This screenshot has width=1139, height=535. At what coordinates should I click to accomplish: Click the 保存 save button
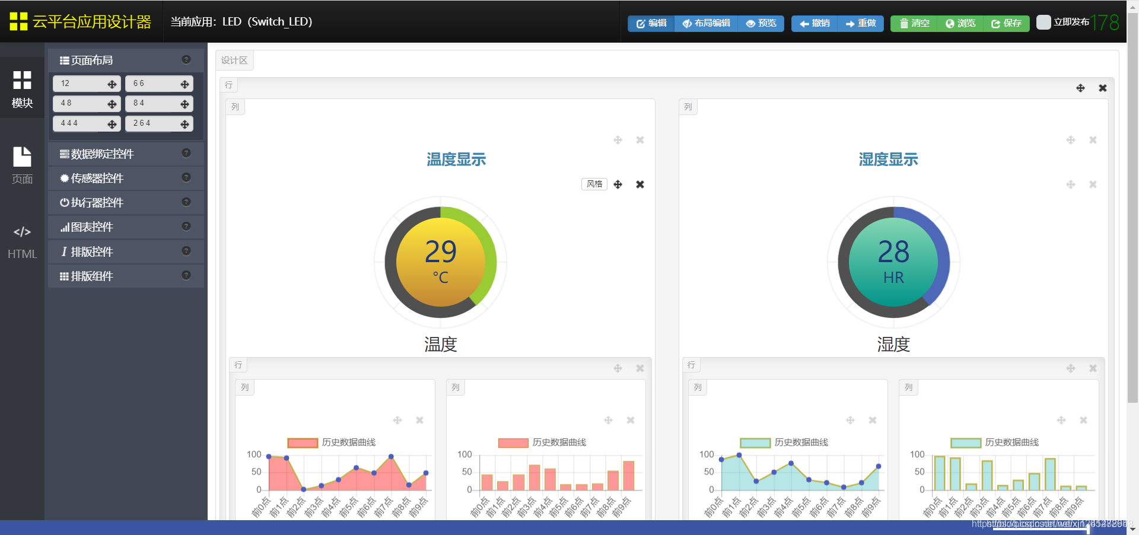(1006, 23)
